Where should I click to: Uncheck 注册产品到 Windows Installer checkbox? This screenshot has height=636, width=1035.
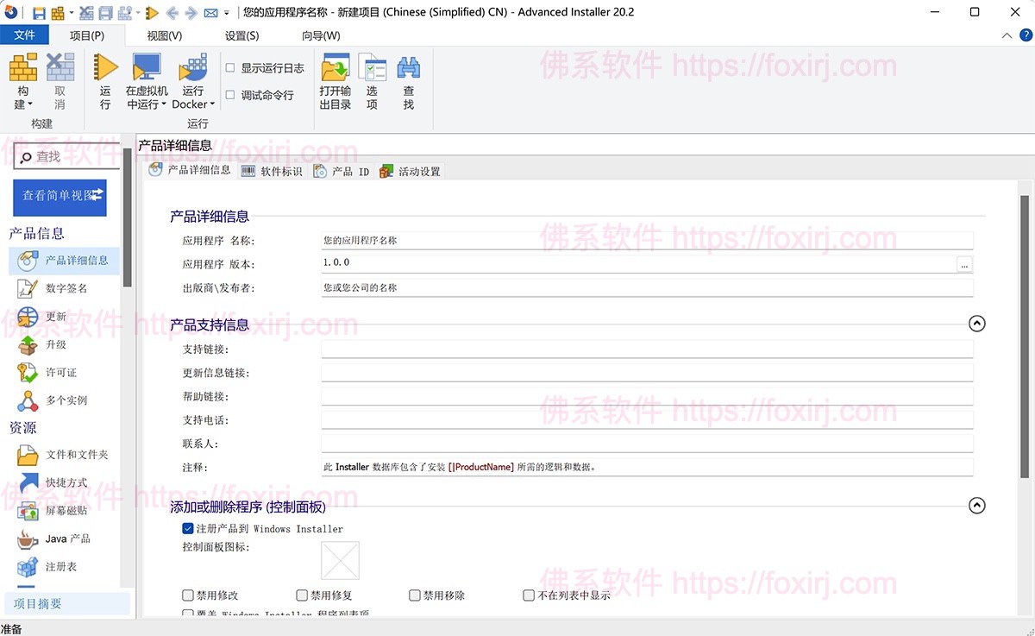click(188, 528)
